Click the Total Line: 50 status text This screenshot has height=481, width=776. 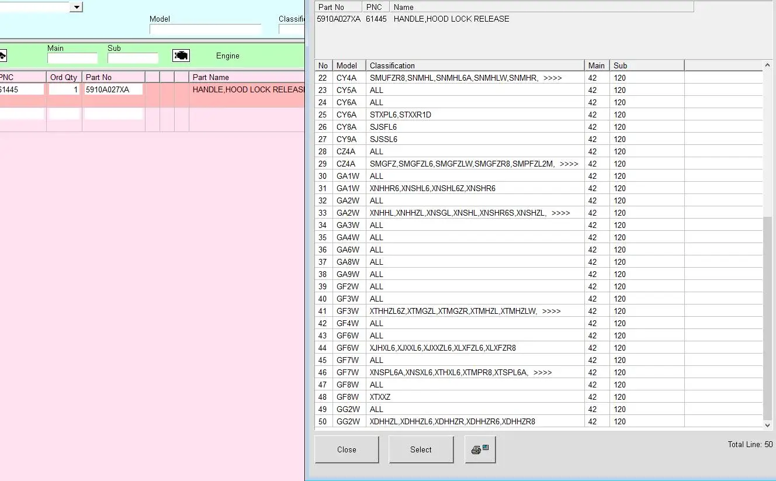click(750, 444)
